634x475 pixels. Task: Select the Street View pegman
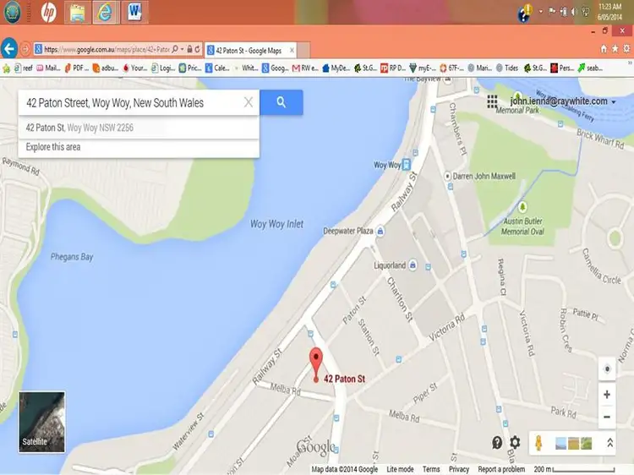536,442
